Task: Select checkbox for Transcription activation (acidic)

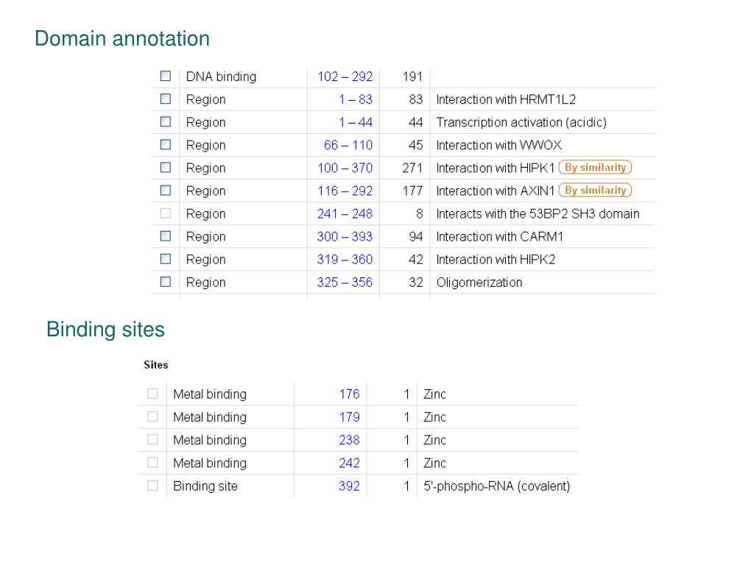Action: click(x=166, y=121)
